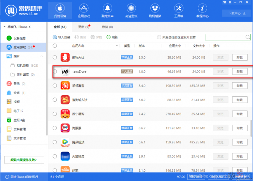253x181 pixels.
Task: Uninstall unc0ver with its 卸载 button
Action: click(x=240, y=71)
